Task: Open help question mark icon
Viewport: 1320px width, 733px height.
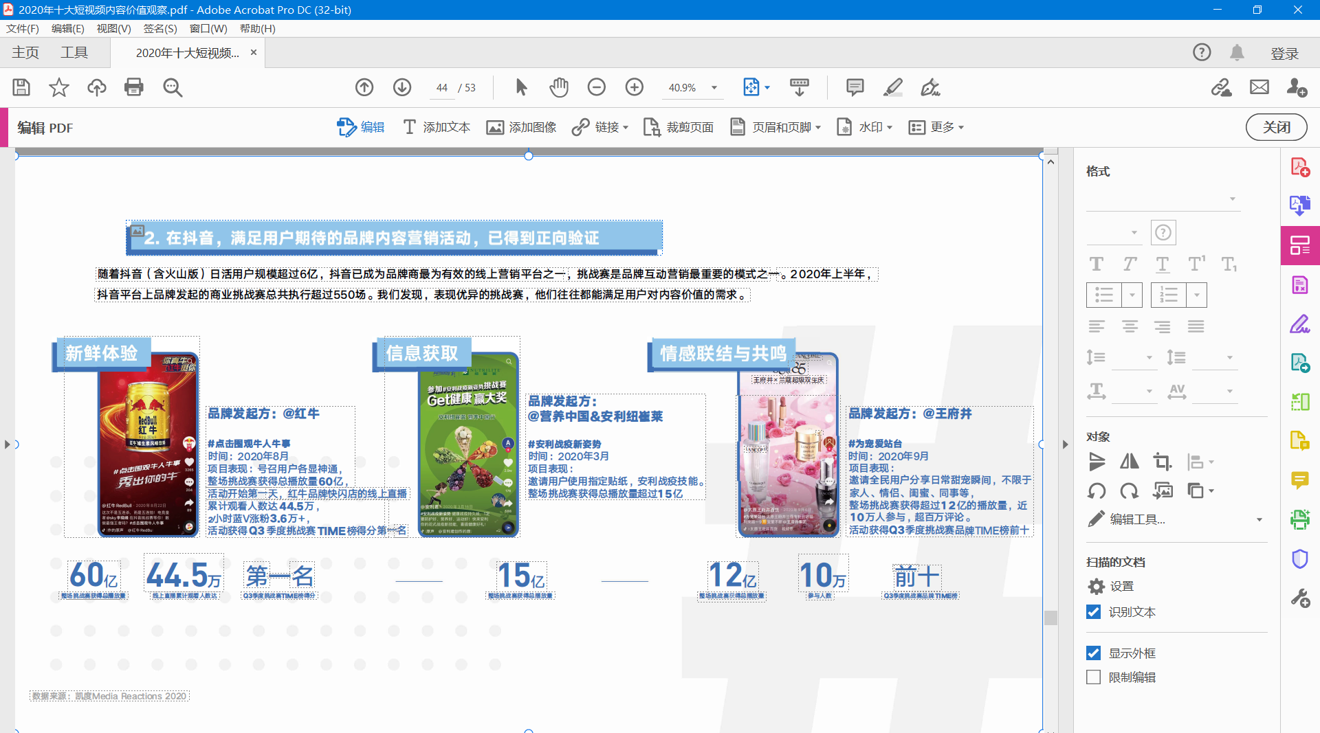Action: tap(1202, 52)
